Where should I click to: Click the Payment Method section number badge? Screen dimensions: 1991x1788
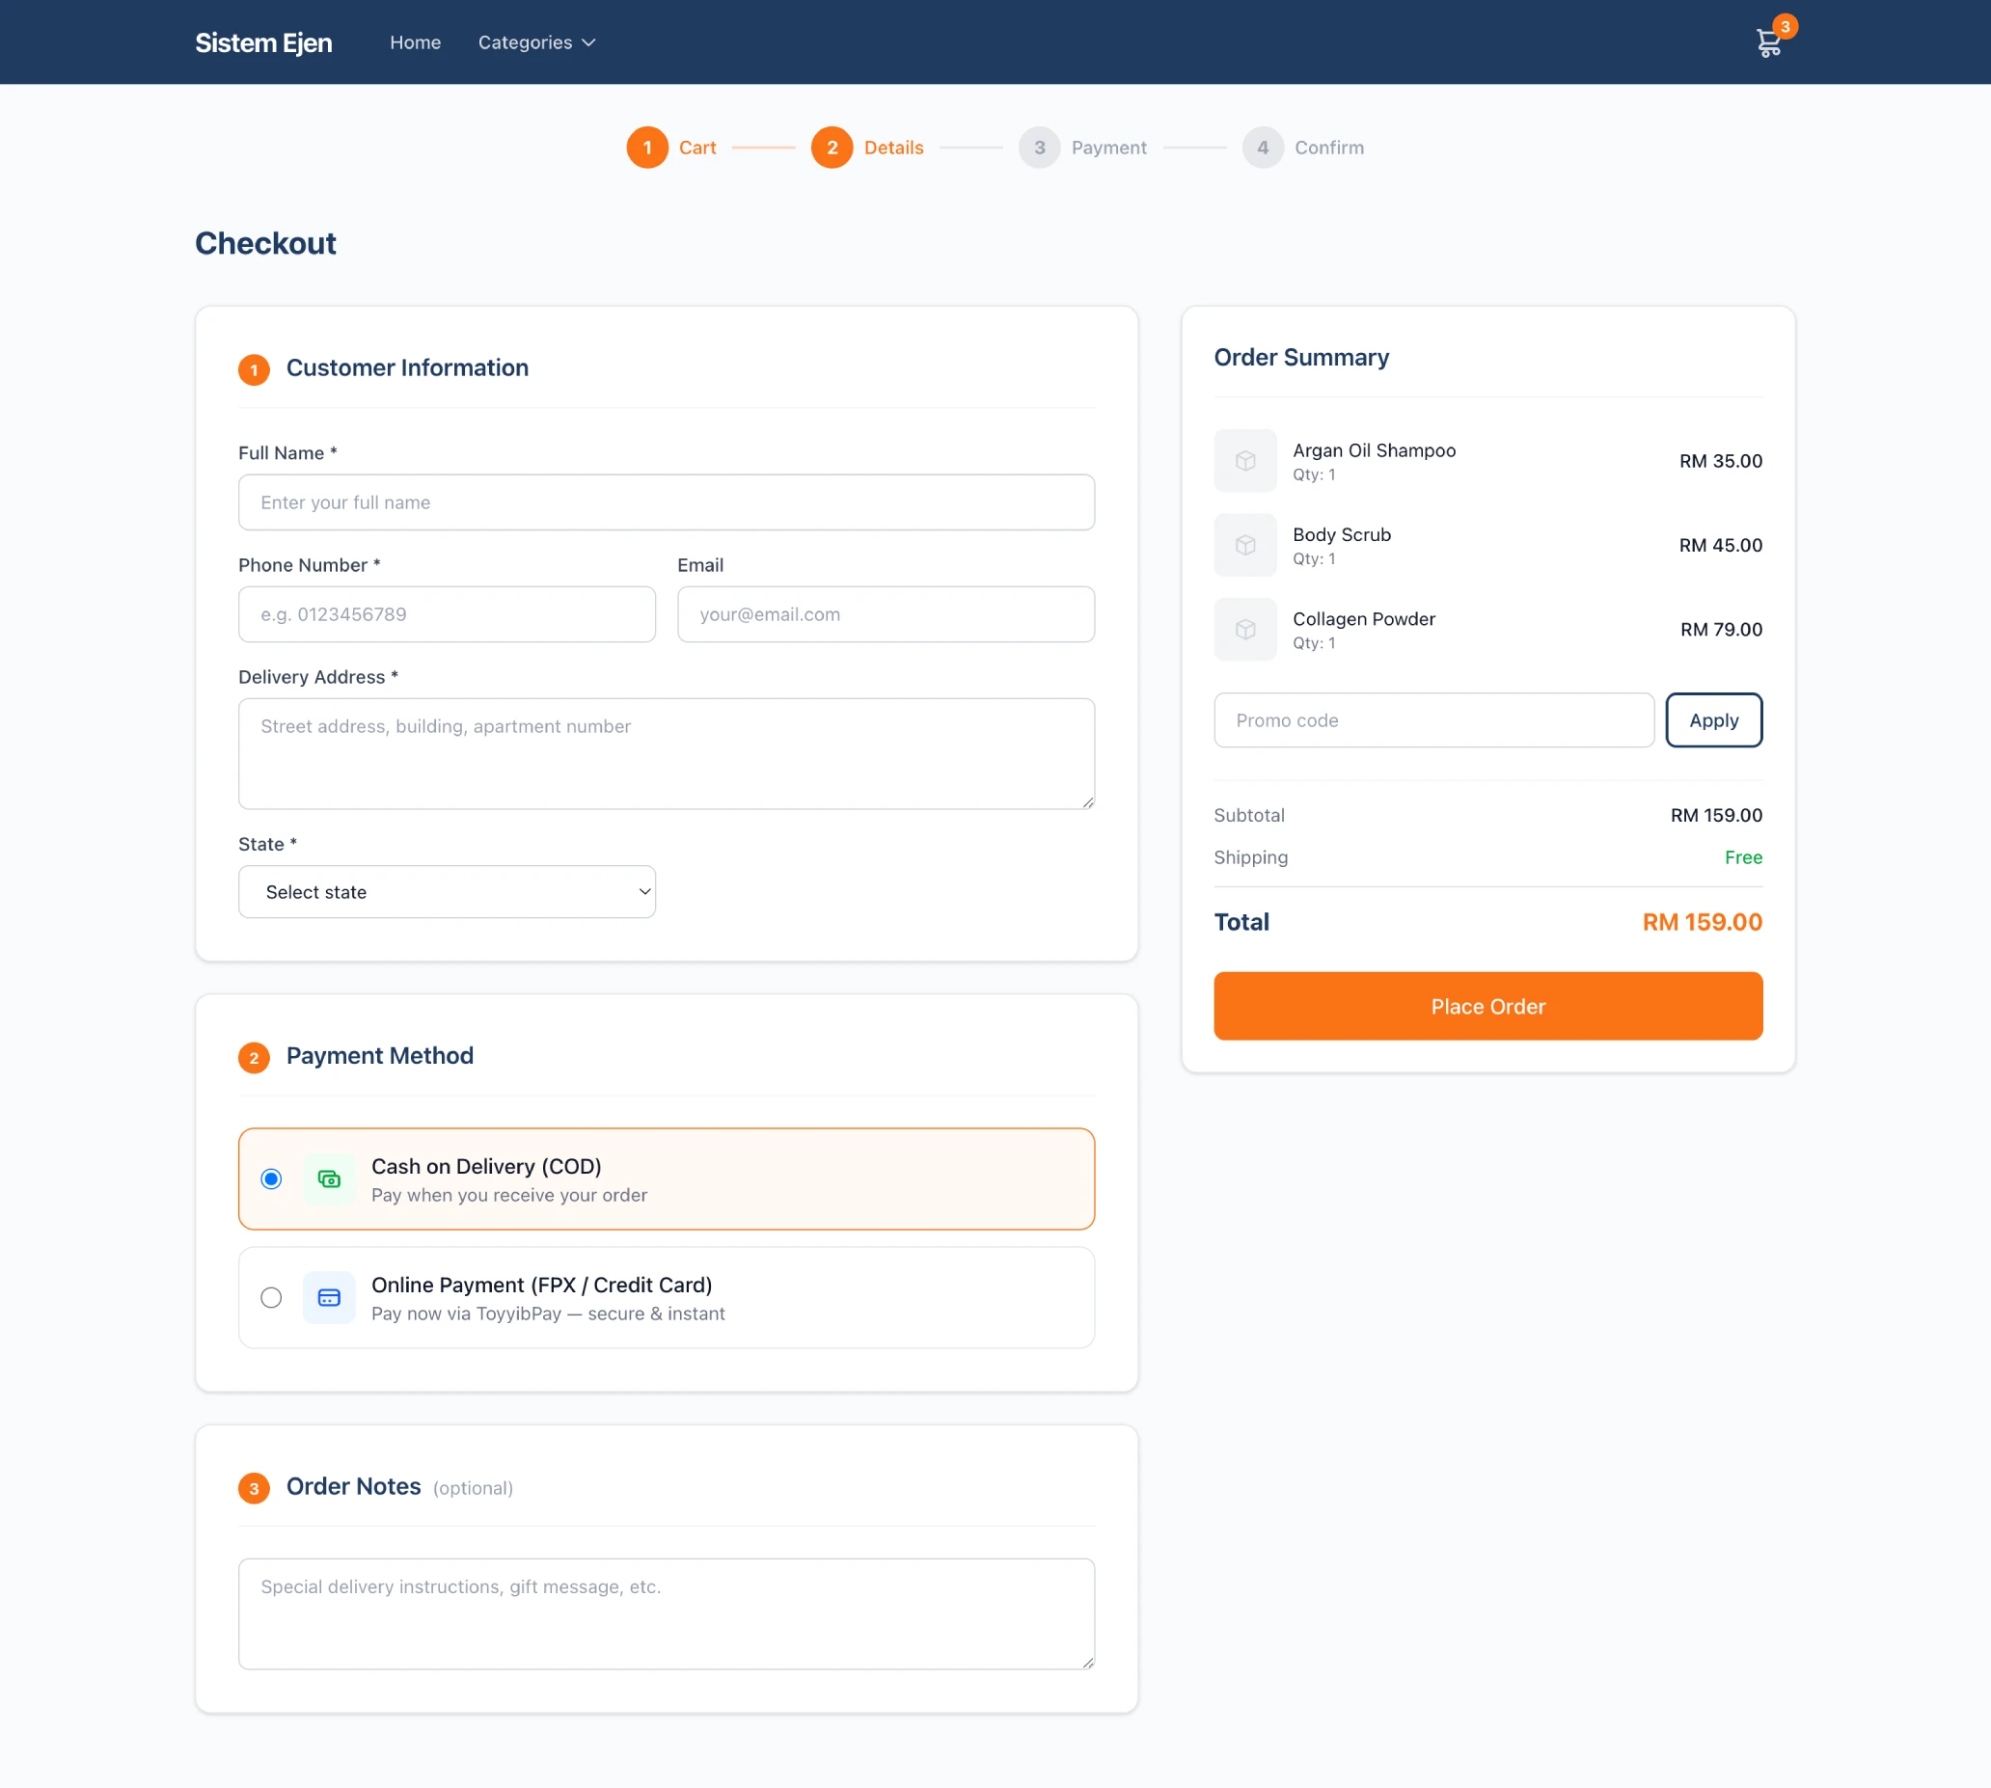coord(255,1057)
